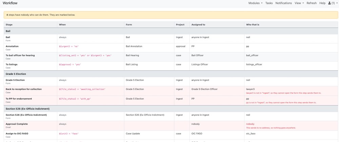Go to Tasks in navbar
339x142 pixels.
click(x=269, y=3)
